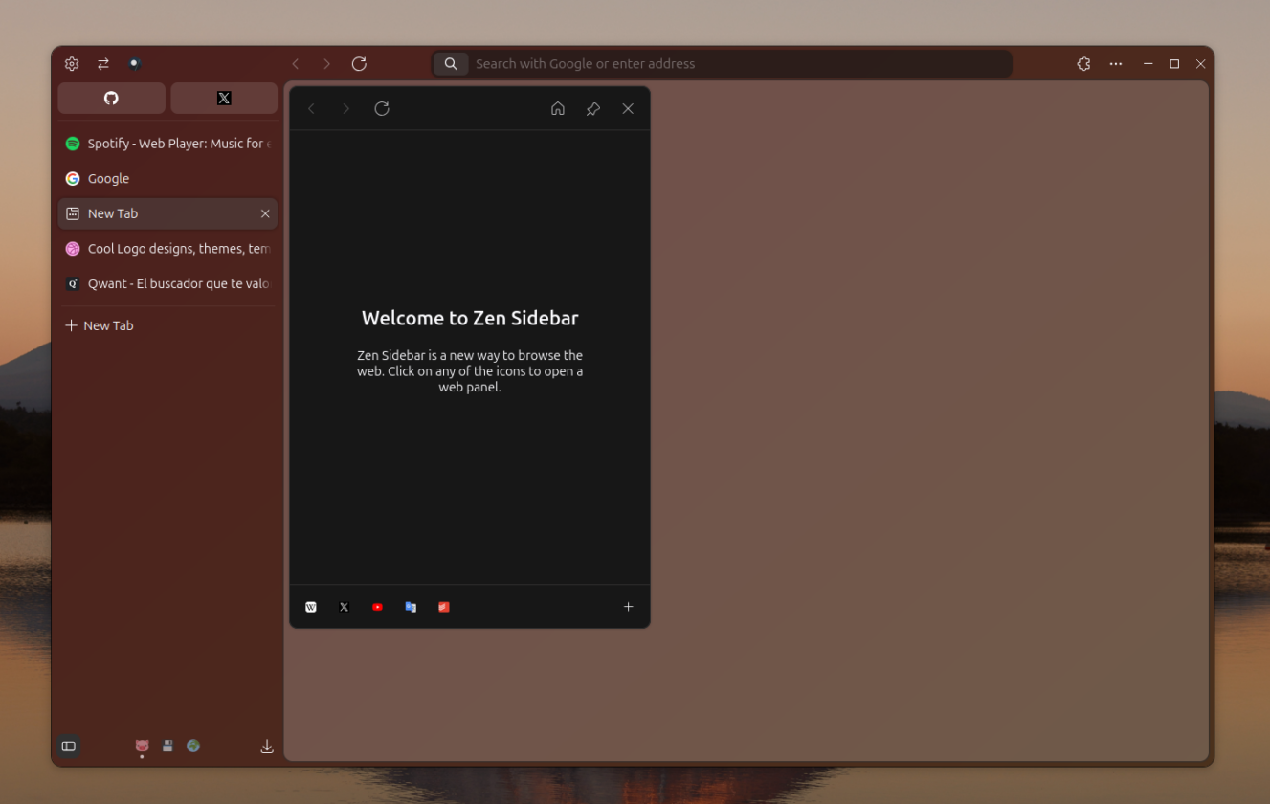Viewport: 1270px width, 804px height.
Task: Go to the web panel home page
Action: (558, 108)
